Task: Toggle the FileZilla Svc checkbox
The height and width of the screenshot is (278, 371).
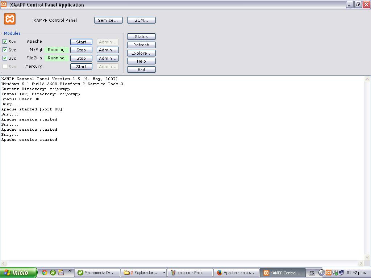Action: coord(5,58)
